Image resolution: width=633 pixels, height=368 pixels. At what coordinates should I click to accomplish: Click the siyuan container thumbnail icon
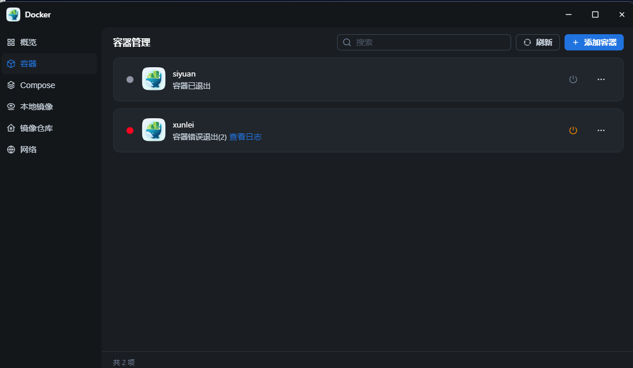[154, 79]
